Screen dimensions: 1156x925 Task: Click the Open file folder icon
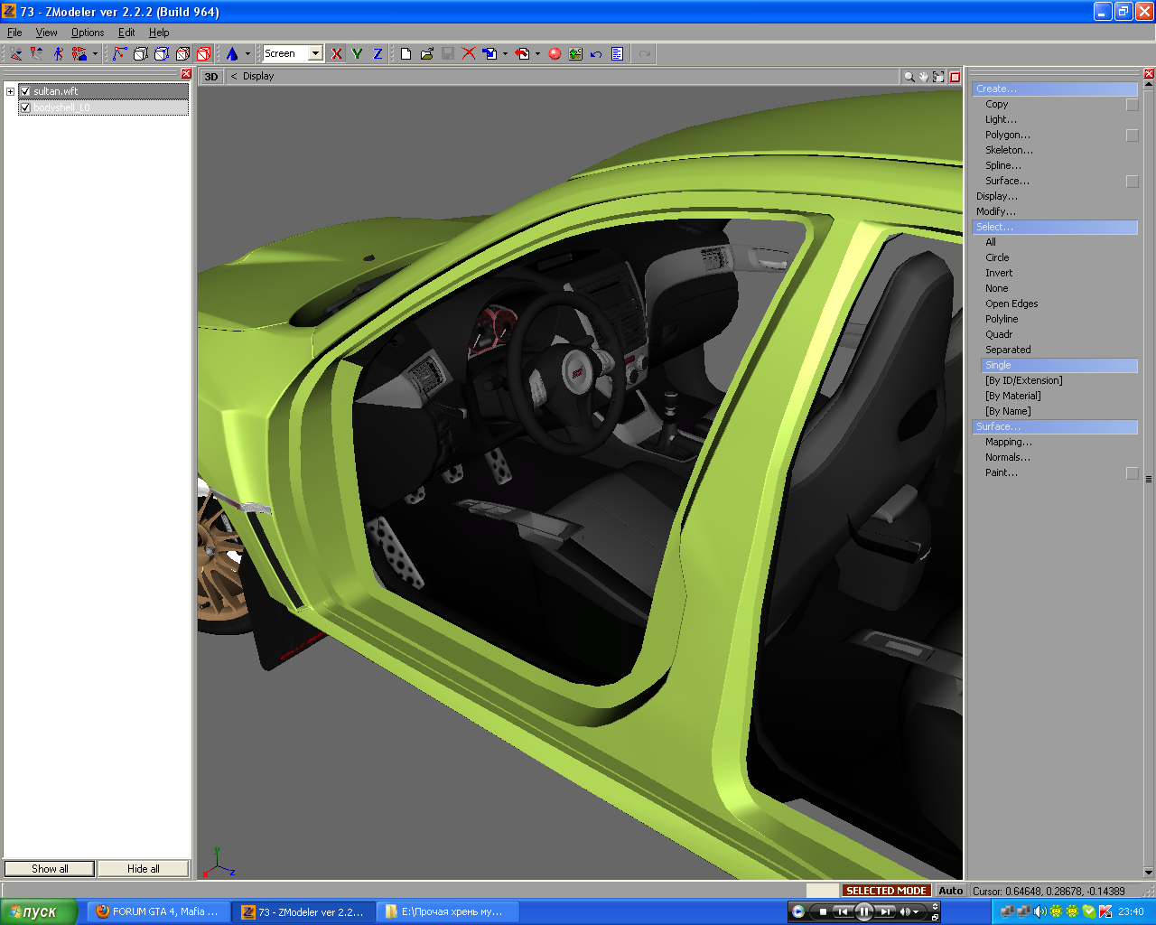[x=427, y=54]
